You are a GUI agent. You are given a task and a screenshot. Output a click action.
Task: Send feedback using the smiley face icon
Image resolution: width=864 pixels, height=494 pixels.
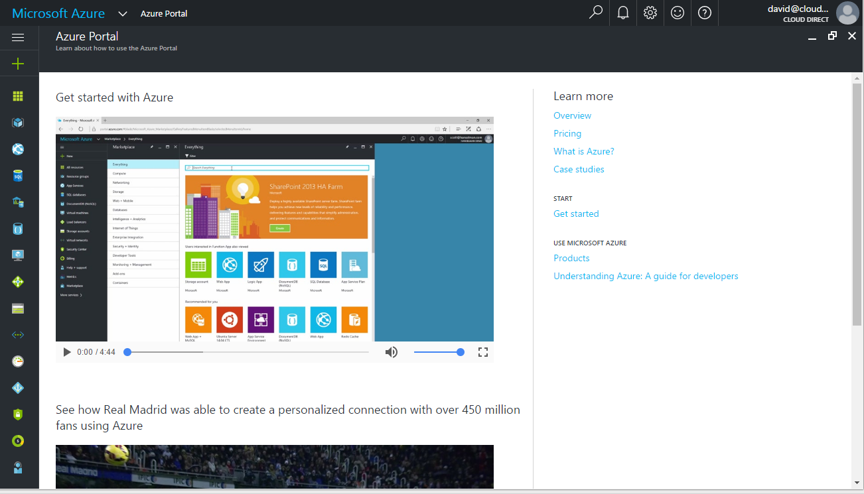pyautogui.click(x=677, y=13)
